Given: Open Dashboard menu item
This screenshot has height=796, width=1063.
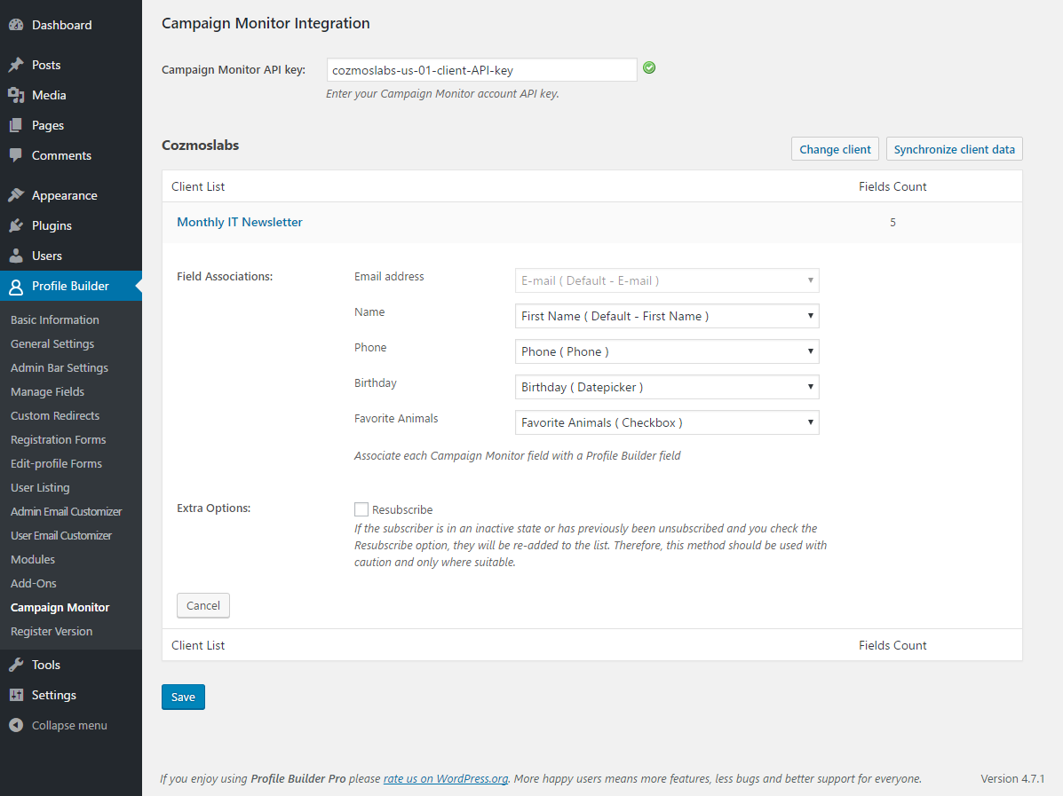Looking at the screenshot, I should click(x=61, y=25).
